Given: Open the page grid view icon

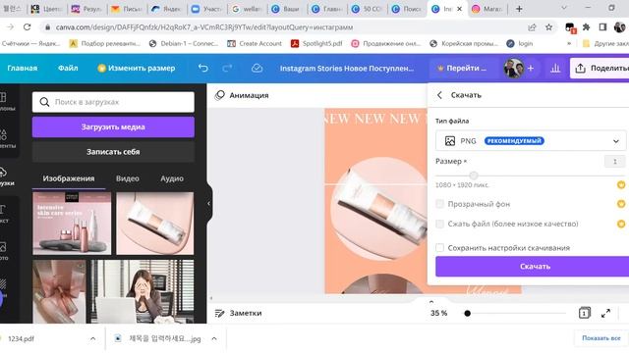Looking at the screenshot, I should pyautogui.click(x=585, y=313).
